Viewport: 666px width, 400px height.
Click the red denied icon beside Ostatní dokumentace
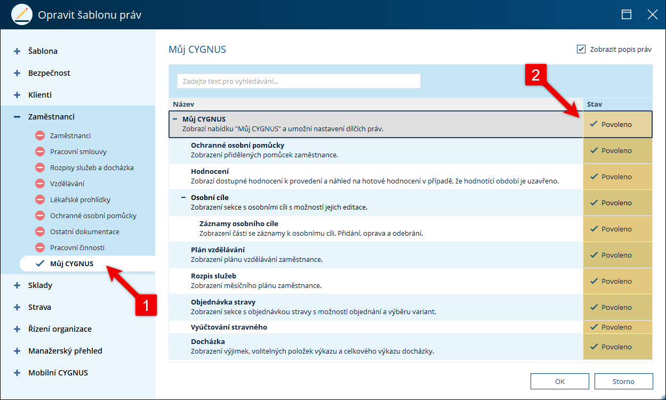[x=40, y=232]
